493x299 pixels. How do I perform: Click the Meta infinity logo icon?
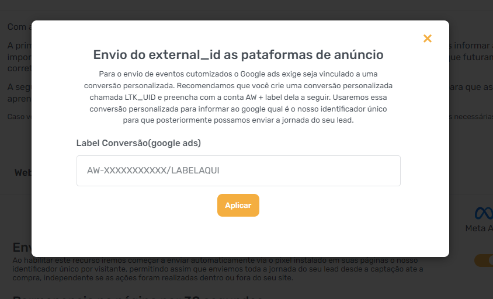[484, 213]
